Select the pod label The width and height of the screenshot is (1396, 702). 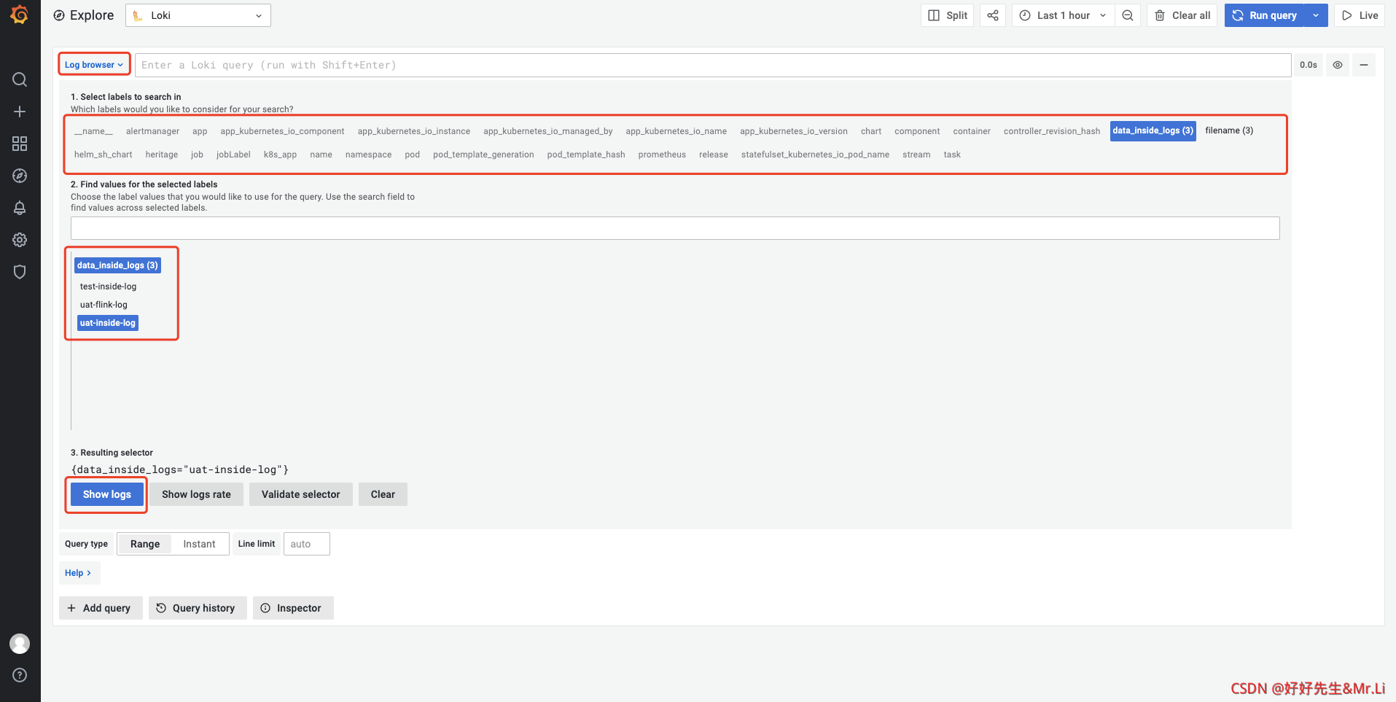[413, 155]
